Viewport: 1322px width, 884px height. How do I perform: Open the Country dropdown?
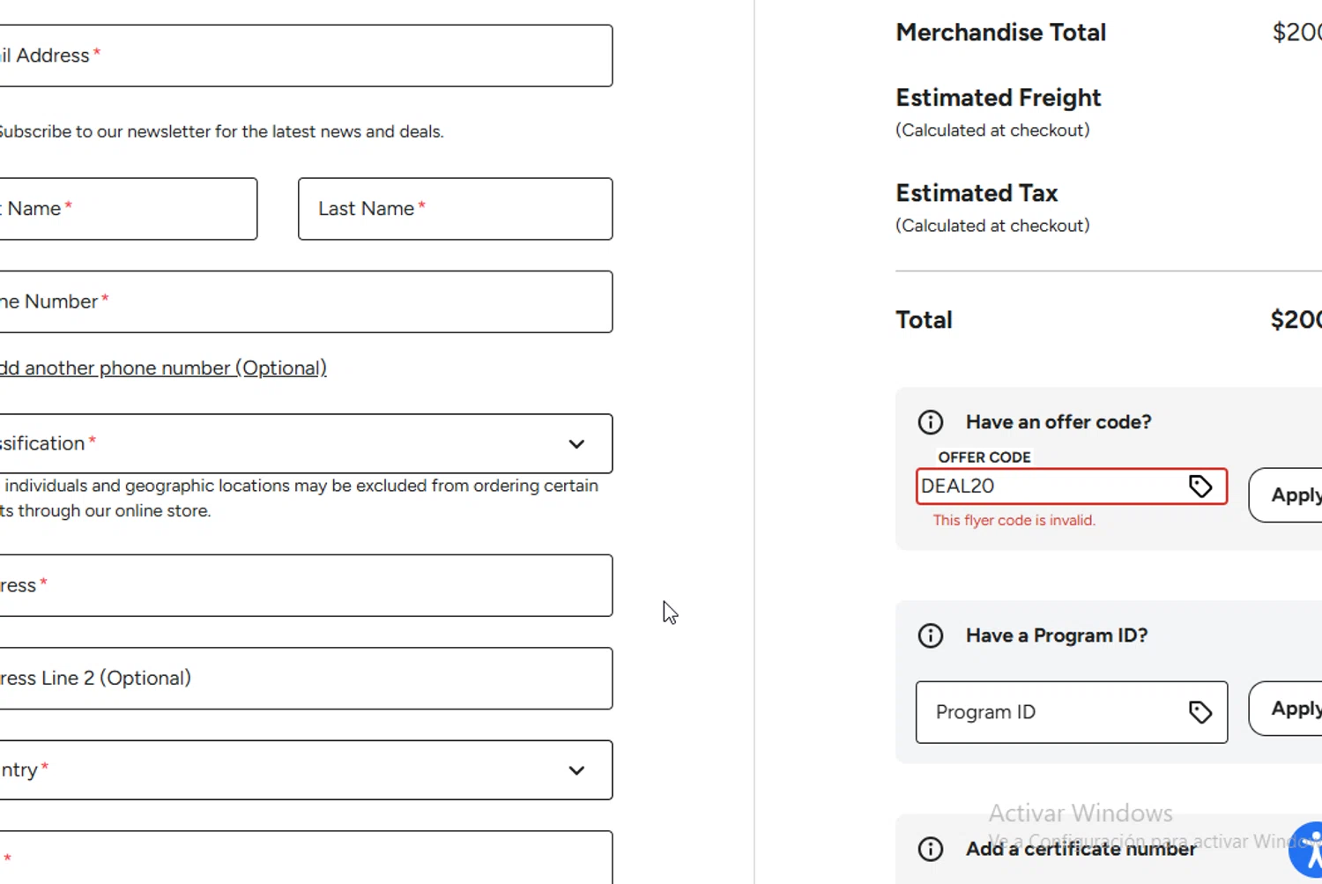coord(576,770)
